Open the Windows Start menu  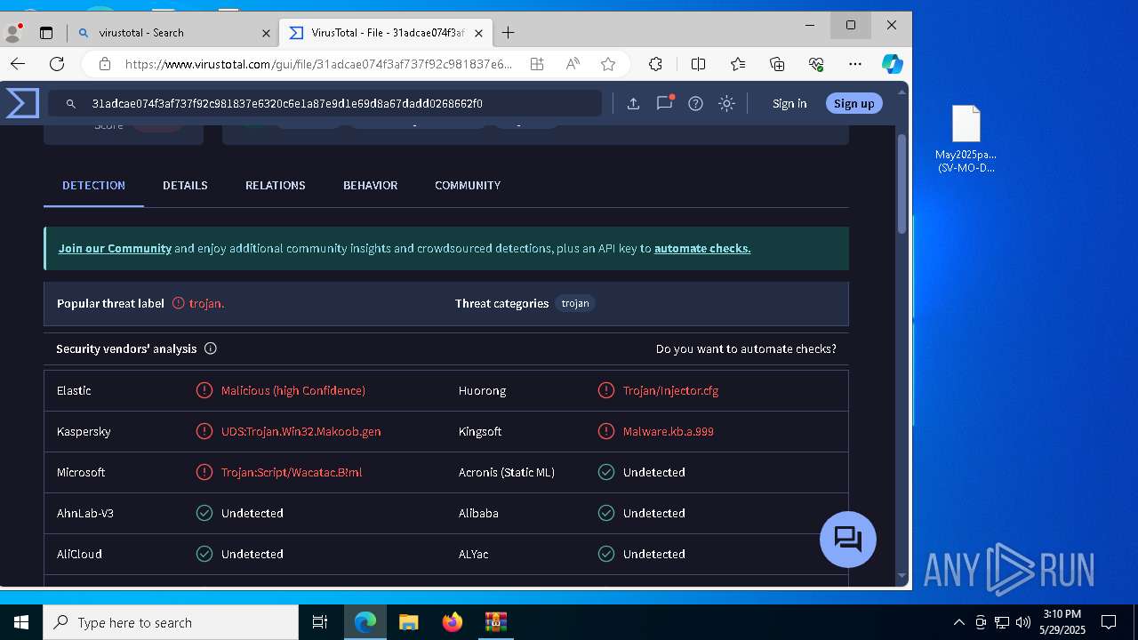(21, 622)
